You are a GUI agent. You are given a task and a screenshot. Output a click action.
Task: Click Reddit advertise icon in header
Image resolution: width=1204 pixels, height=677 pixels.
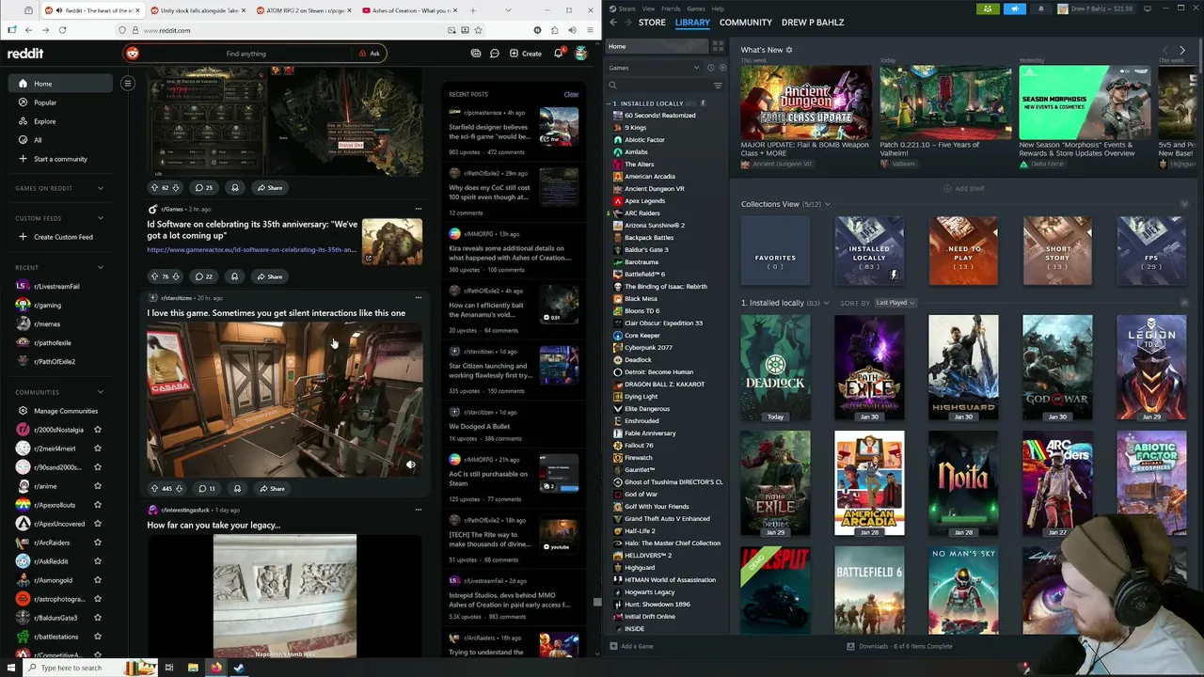[476, 54]
